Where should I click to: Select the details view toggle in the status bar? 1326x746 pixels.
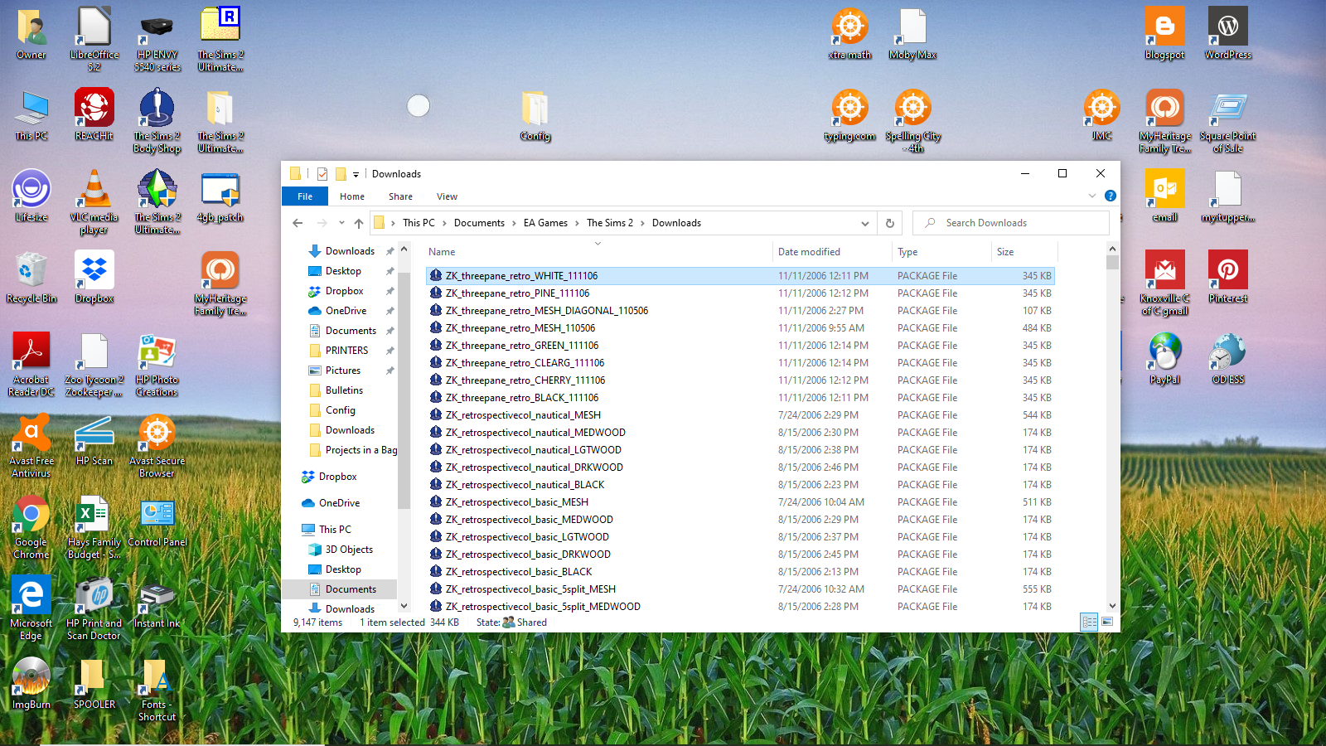1089,622
